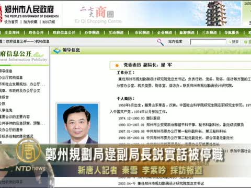Open 办公厅机构信息 sidebar entry
The height and width of the screenshot is (188, 251).
click(x=11, y=77)
